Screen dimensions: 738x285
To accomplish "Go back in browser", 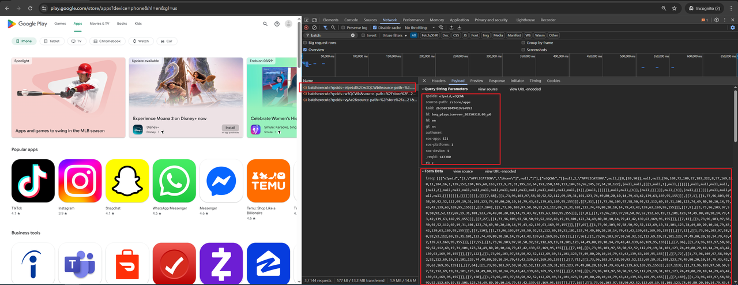I will (x=6, y=9).
